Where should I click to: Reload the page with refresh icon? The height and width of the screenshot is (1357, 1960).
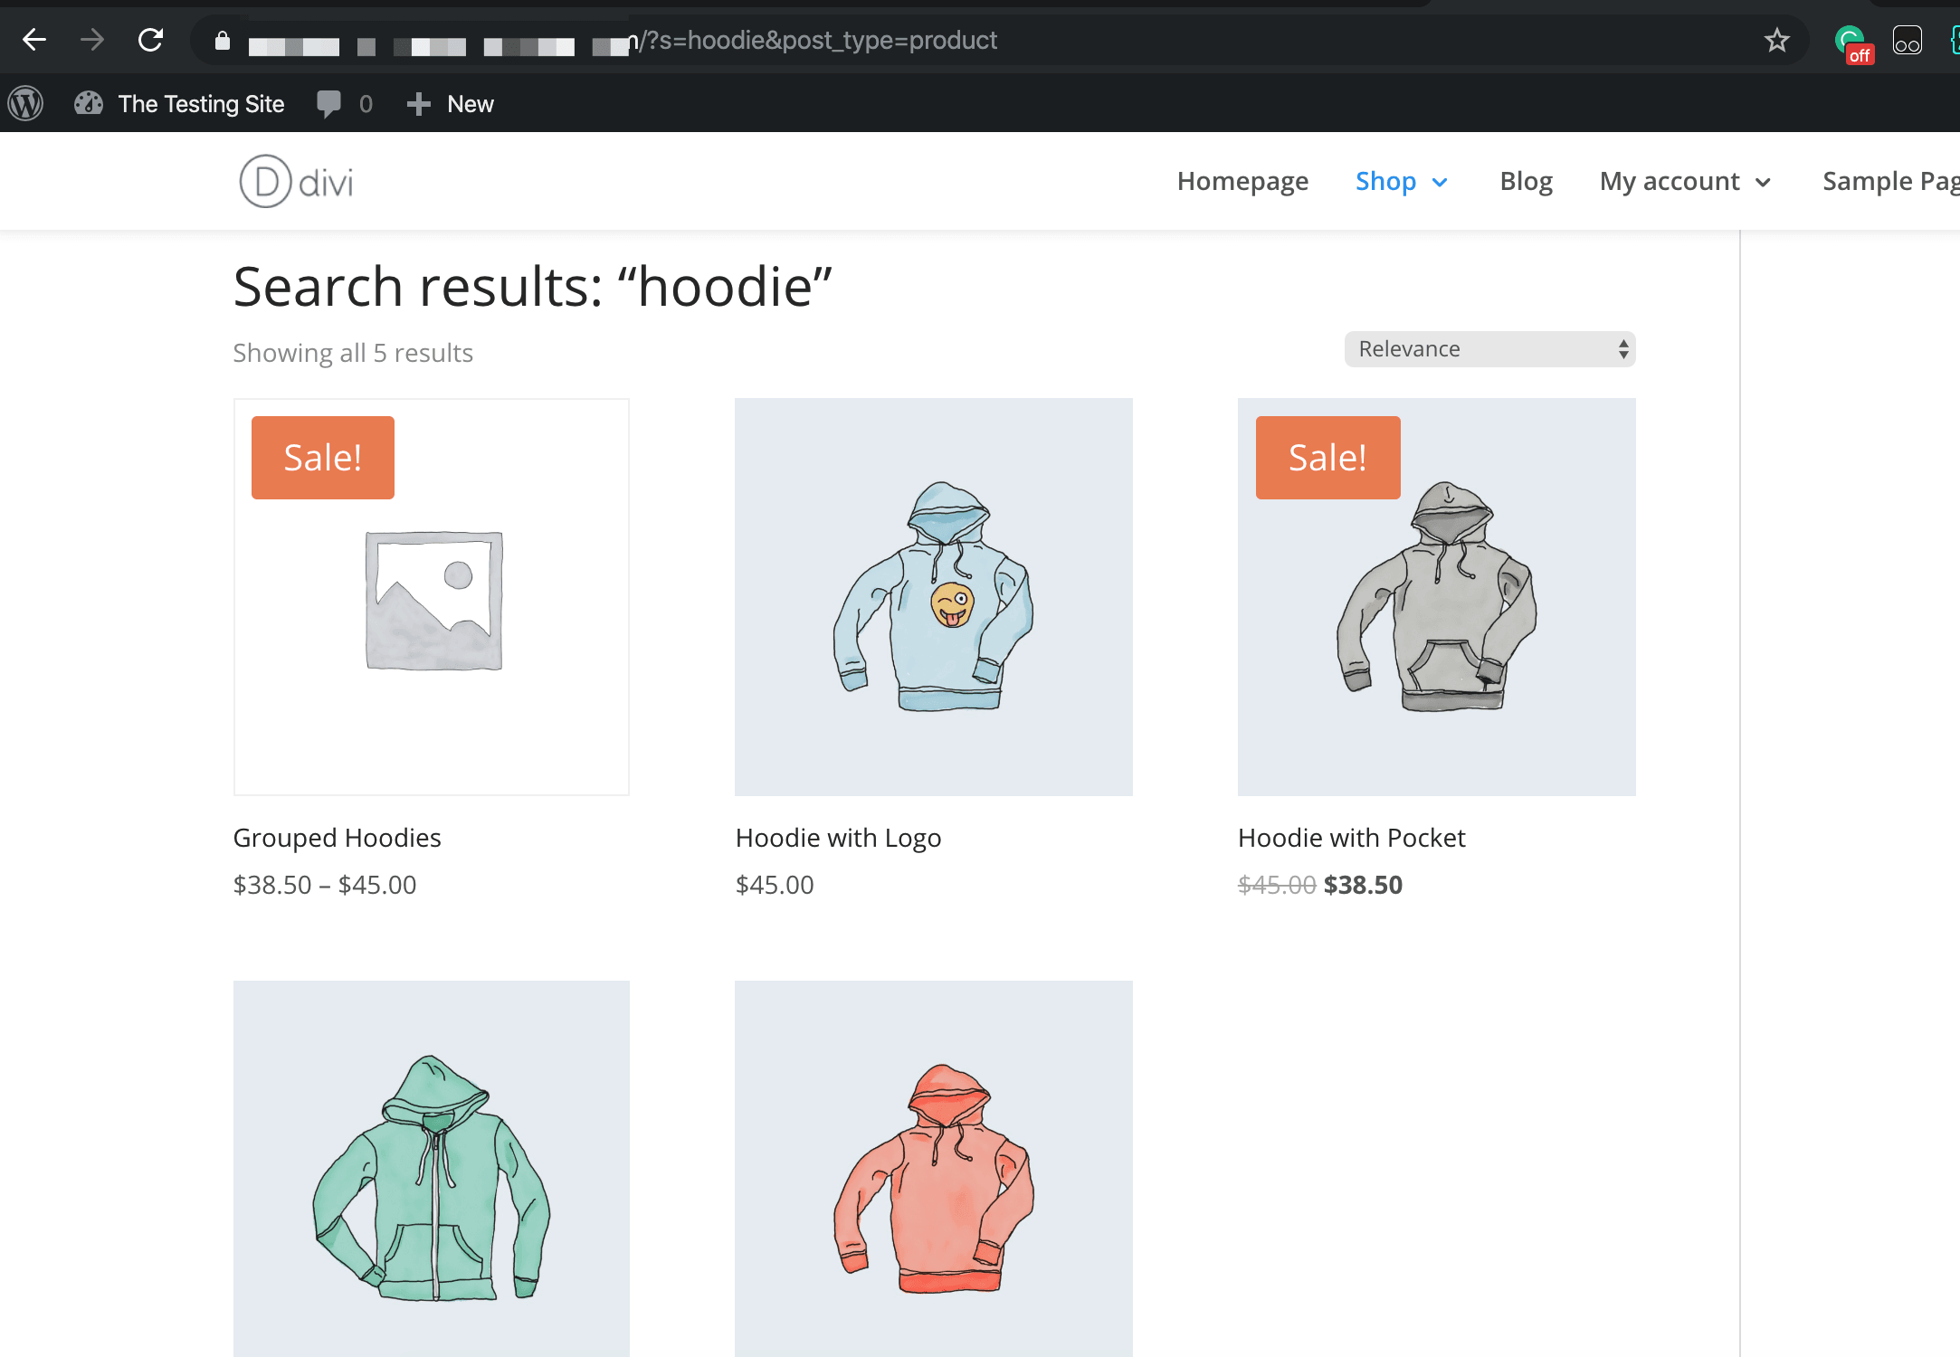pos(150,40)
